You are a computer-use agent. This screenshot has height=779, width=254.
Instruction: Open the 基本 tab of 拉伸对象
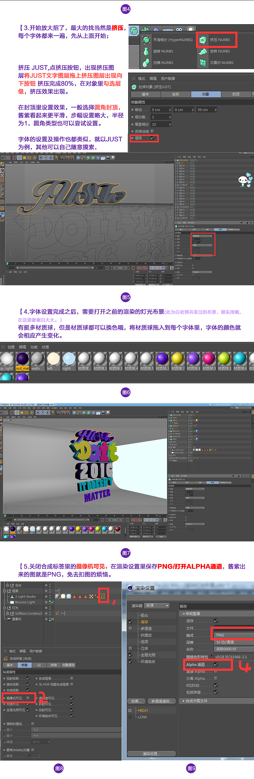pyautogui.click(x=145, y=94)
